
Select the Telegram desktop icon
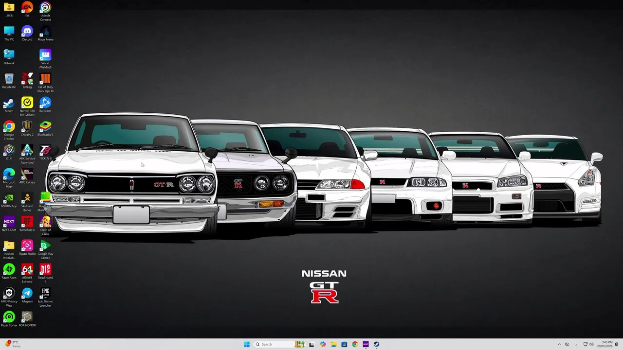(x=27, y=296)
